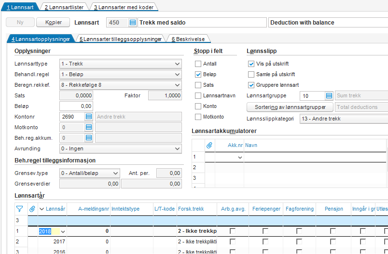Click Sortering av lønnsartgrupper button

coord(290,107)
